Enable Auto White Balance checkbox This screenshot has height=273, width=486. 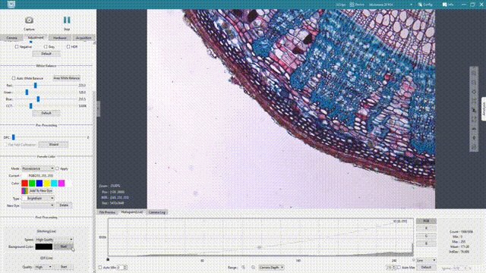pyautogui.click(x=14, y=78)
